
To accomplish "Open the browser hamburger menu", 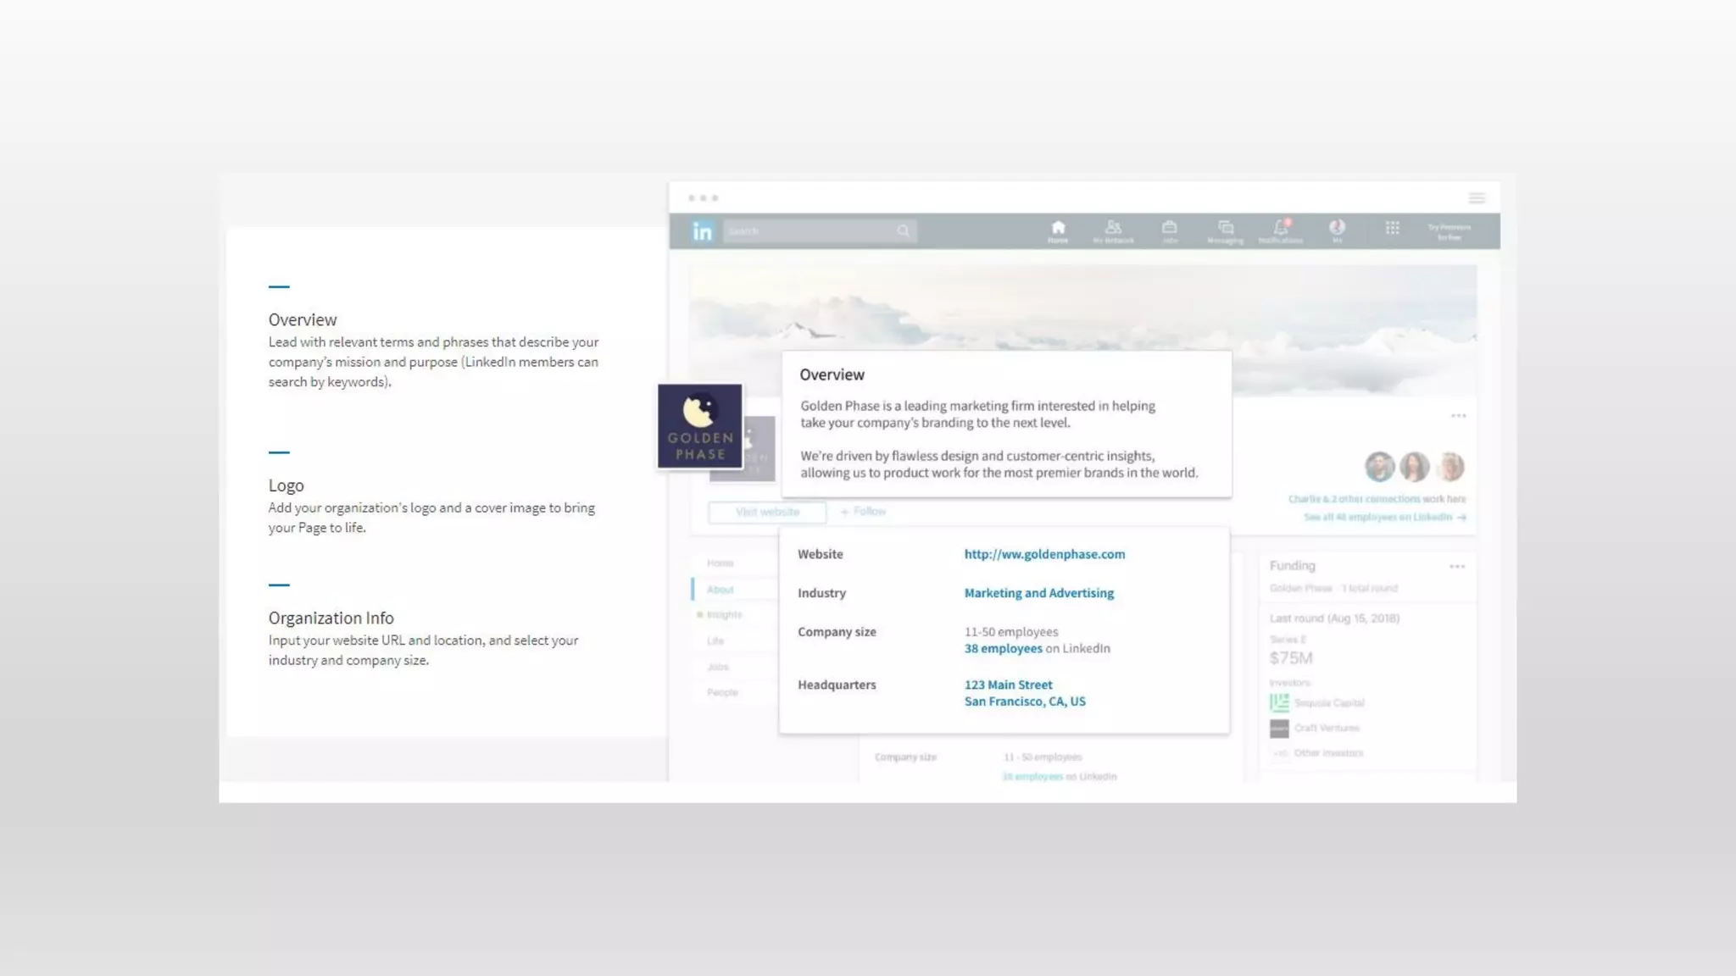I will tap(1477, 198).
